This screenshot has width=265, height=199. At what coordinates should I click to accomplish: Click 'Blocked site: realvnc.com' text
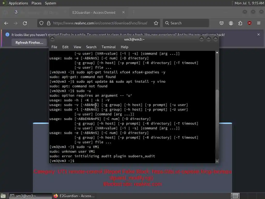pyautogui.click(x=133, y=184)
